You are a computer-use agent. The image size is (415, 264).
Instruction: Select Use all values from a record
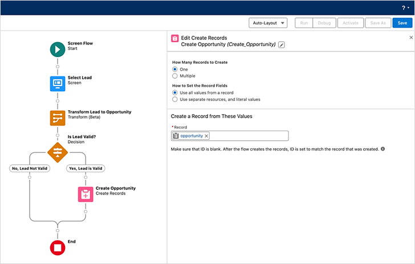175,92
